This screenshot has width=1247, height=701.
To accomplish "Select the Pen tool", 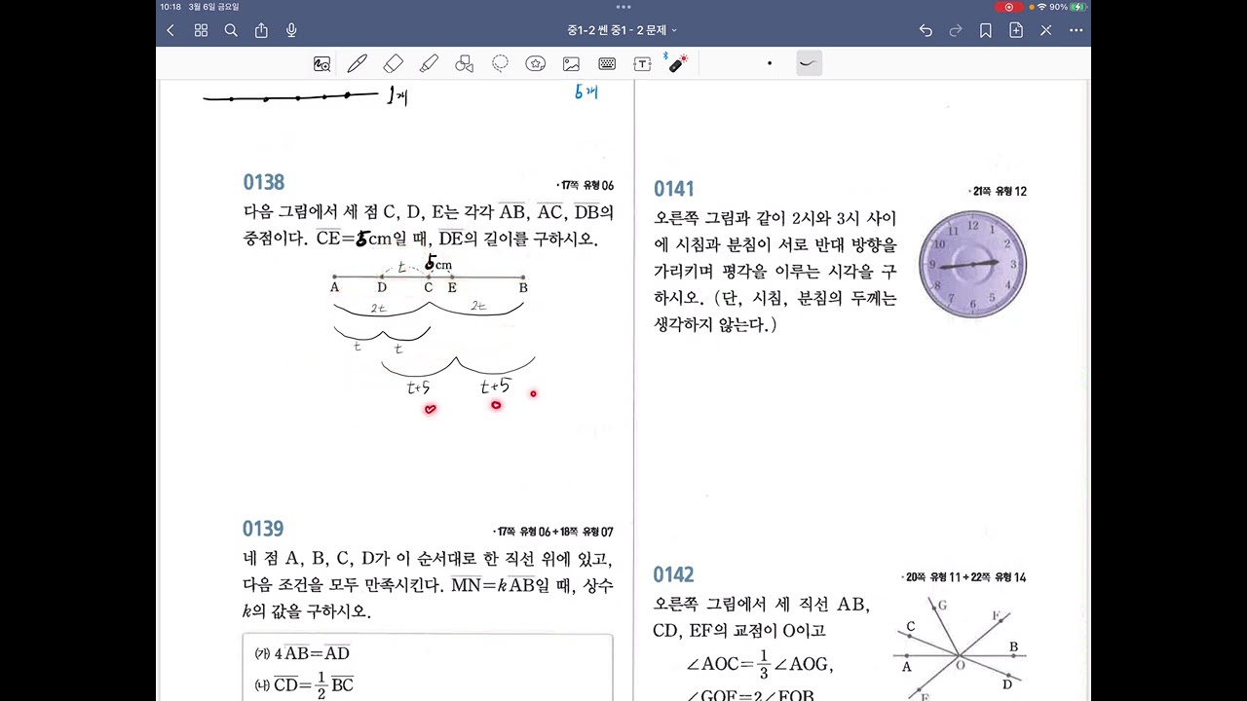I will tap(357, 63).
